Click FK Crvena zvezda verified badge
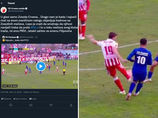The height and width of the screenshot is (118, 158). [x=26, y=9]
